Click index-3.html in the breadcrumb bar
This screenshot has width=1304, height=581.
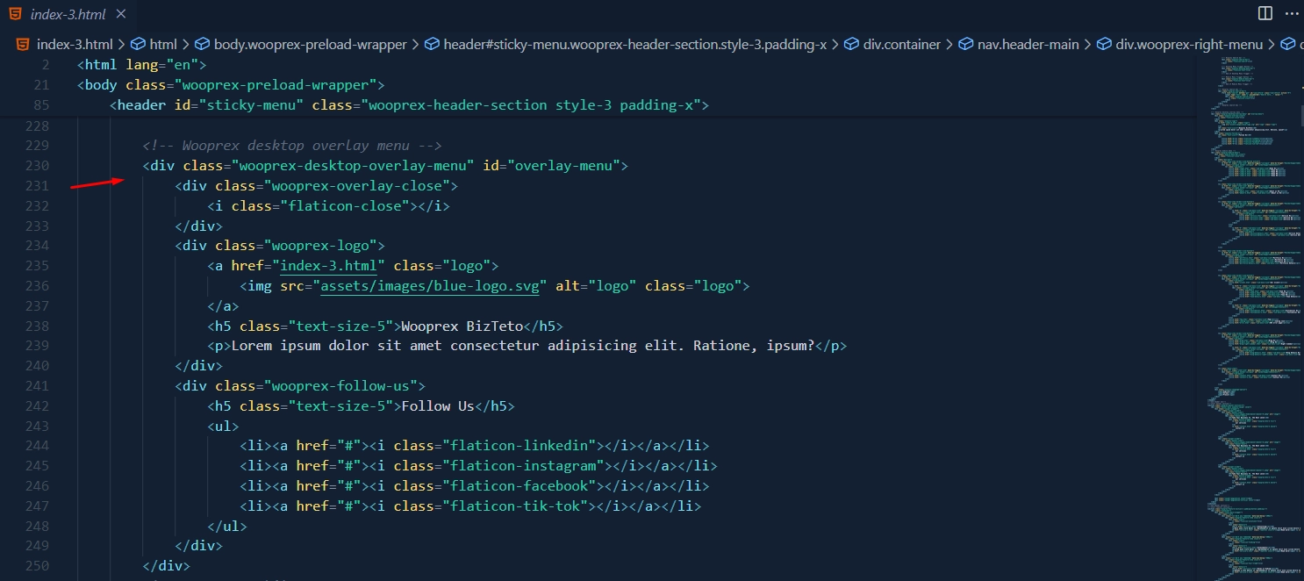click(x=74, y=44)
